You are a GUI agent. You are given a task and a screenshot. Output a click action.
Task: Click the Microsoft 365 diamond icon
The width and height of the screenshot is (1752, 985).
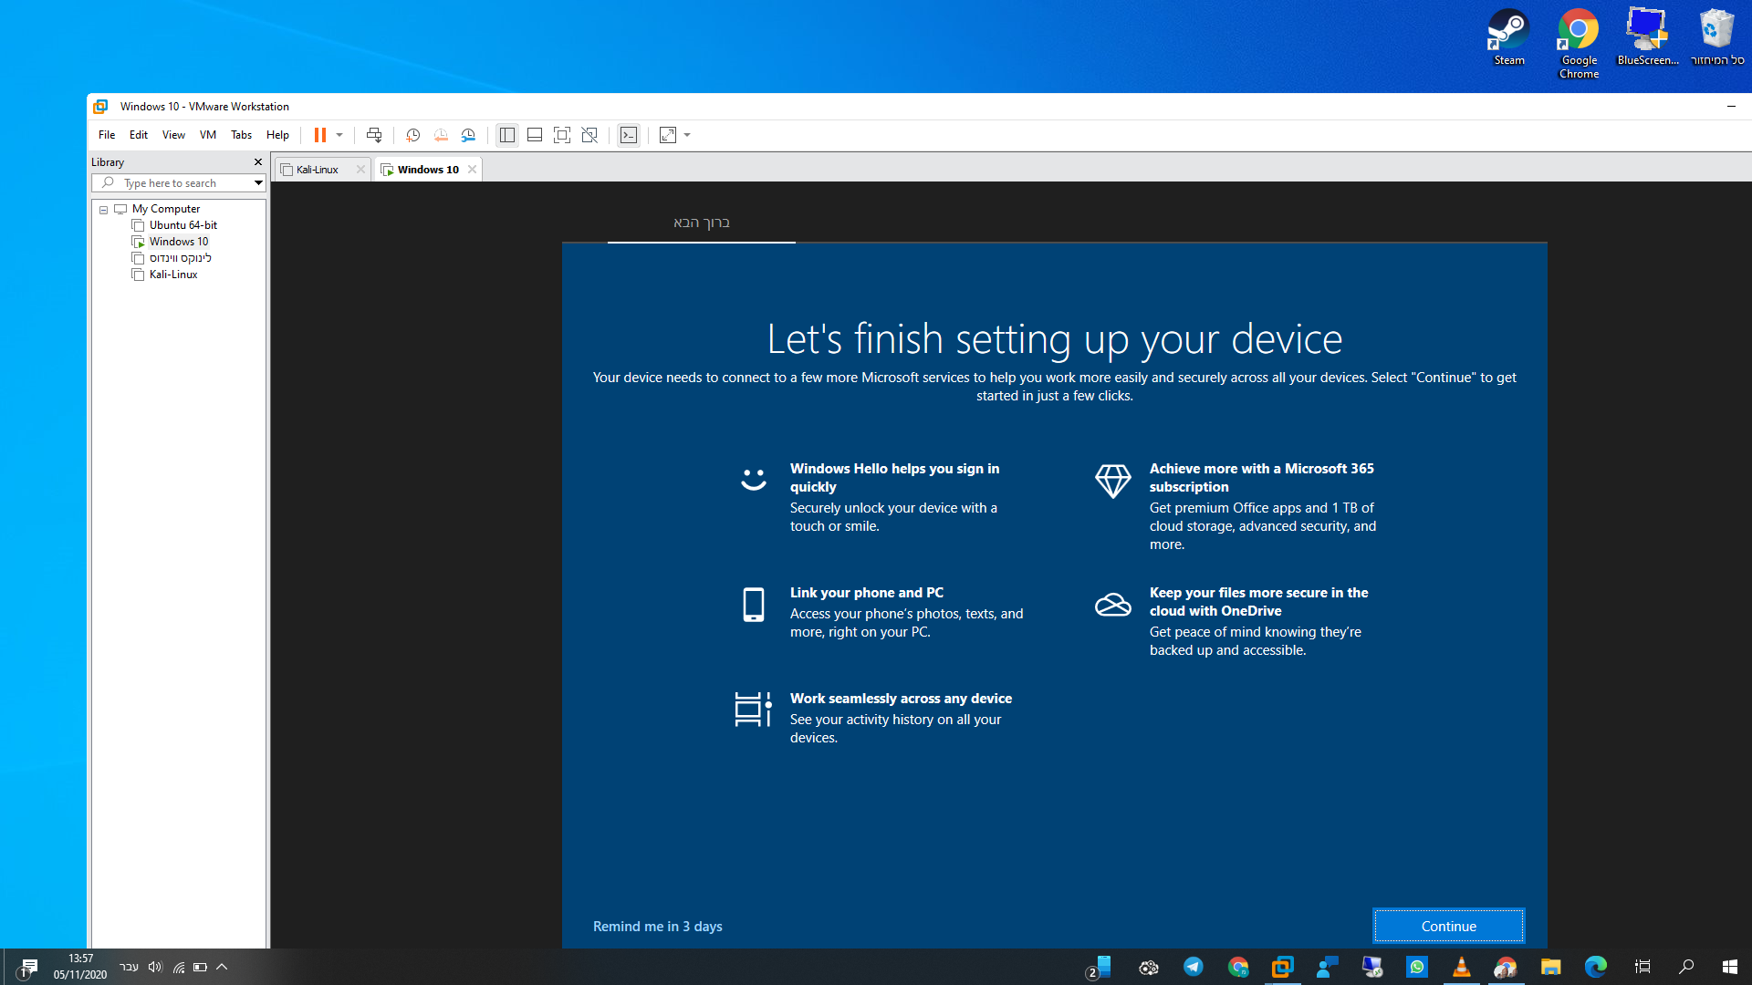tap(1112, 481)
